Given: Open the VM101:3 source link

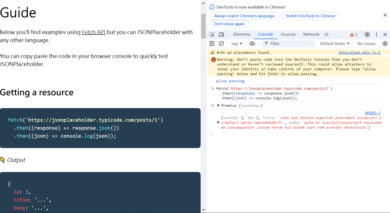Looking at the screenshot, I should pos(372,113).
